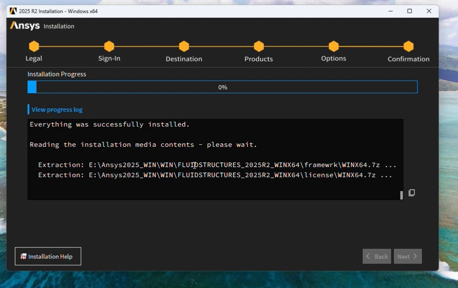
Task: Copy the progress log using the copy icon
Action: (412, 193)
